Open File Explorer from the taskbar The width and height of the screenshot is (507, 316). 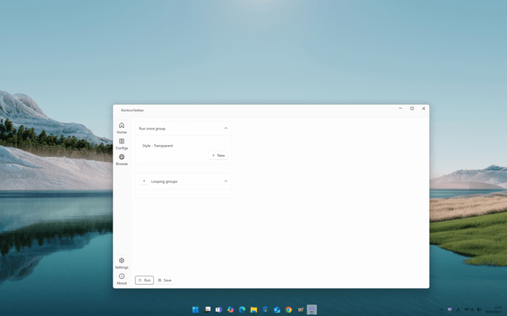253,309
